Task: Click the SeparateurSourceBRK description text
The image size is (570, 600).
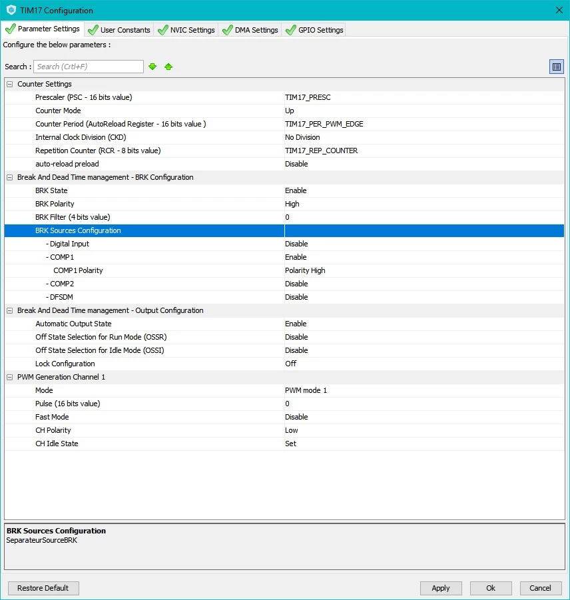Action: tap(42, 540)
